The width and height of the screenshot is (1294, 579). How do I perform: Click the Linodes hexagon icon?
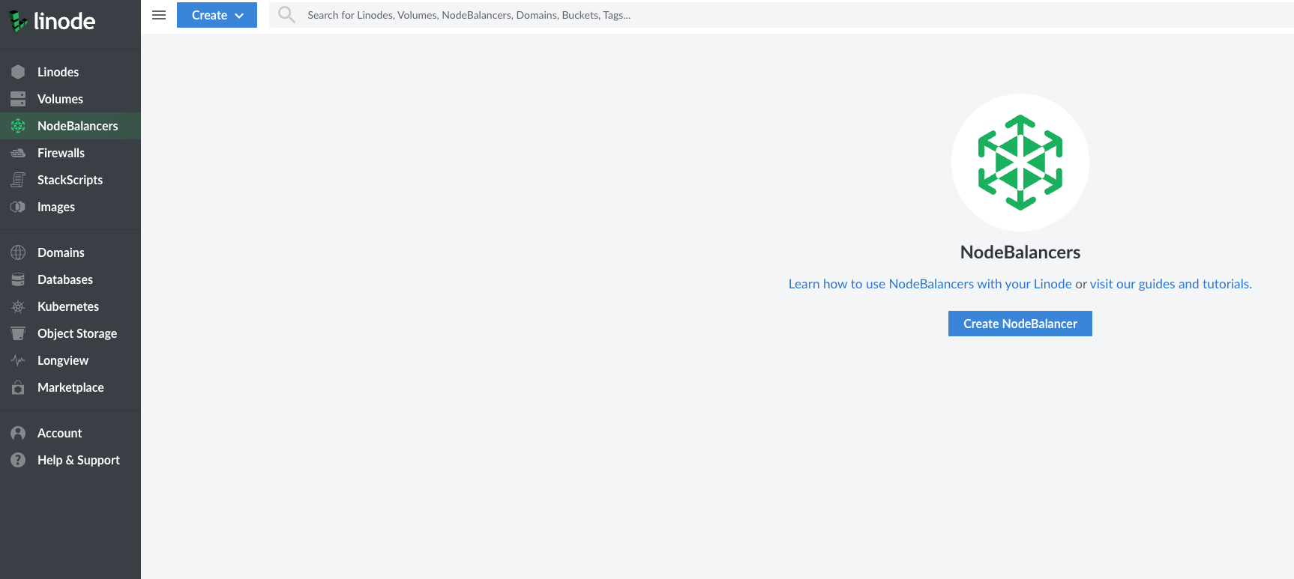pyautogui.click(x=18, y=72)
